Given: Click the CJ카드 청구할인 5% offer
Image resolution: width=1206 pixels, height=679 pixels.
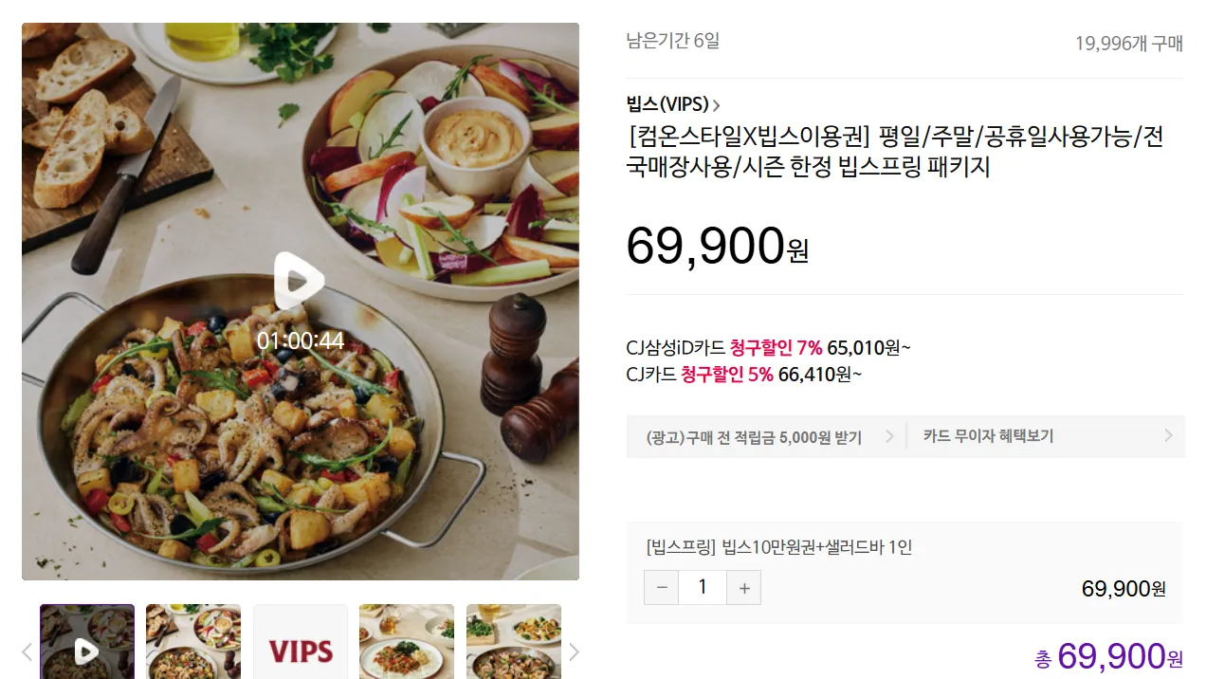Looking at the screenshot, I should (744, 375).
